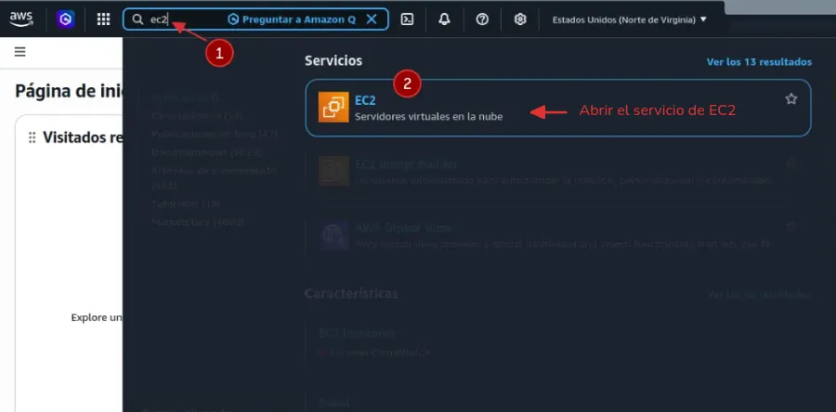836x412 pixels.
Task: Open the settings gear icon
Action: [x=520, y=19]
